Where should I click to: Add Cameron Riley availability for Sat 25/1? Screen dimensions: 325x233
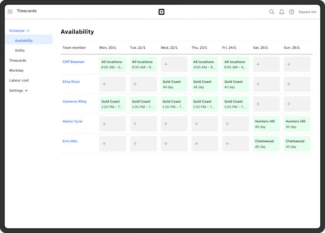[266, 104]
